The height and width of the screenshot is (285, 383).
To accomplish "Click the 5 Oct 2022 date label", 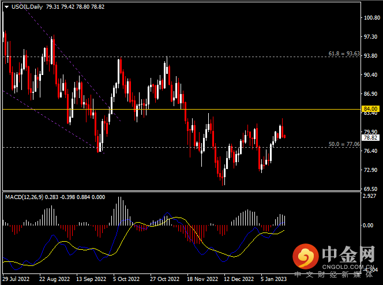I will coord(126,278).
